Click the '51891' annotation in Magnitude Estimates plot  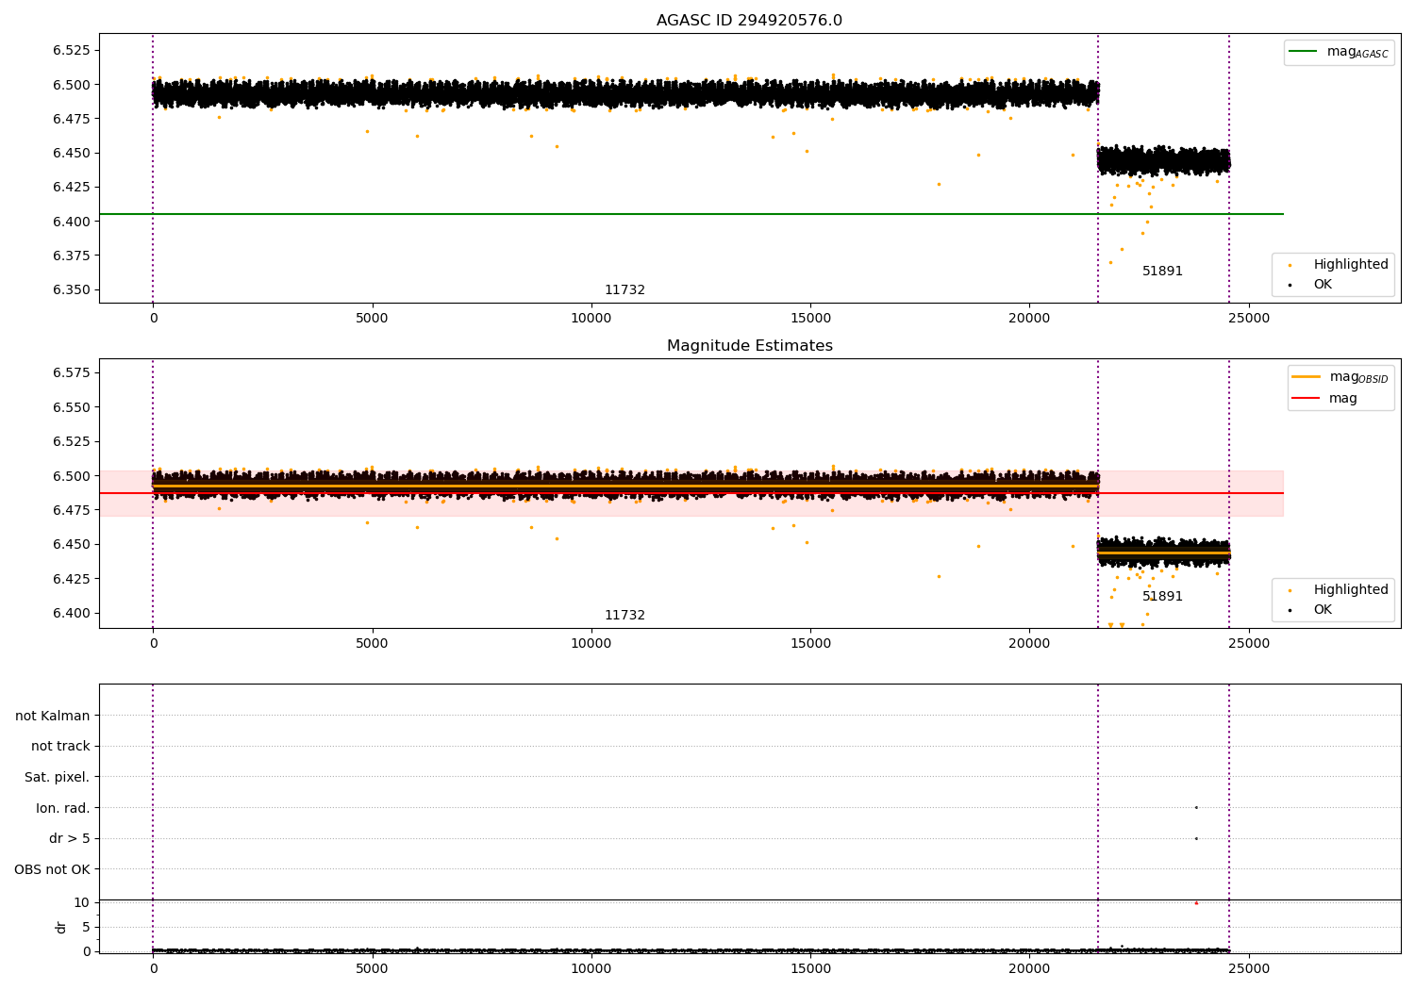click(x=1162, y=596)
